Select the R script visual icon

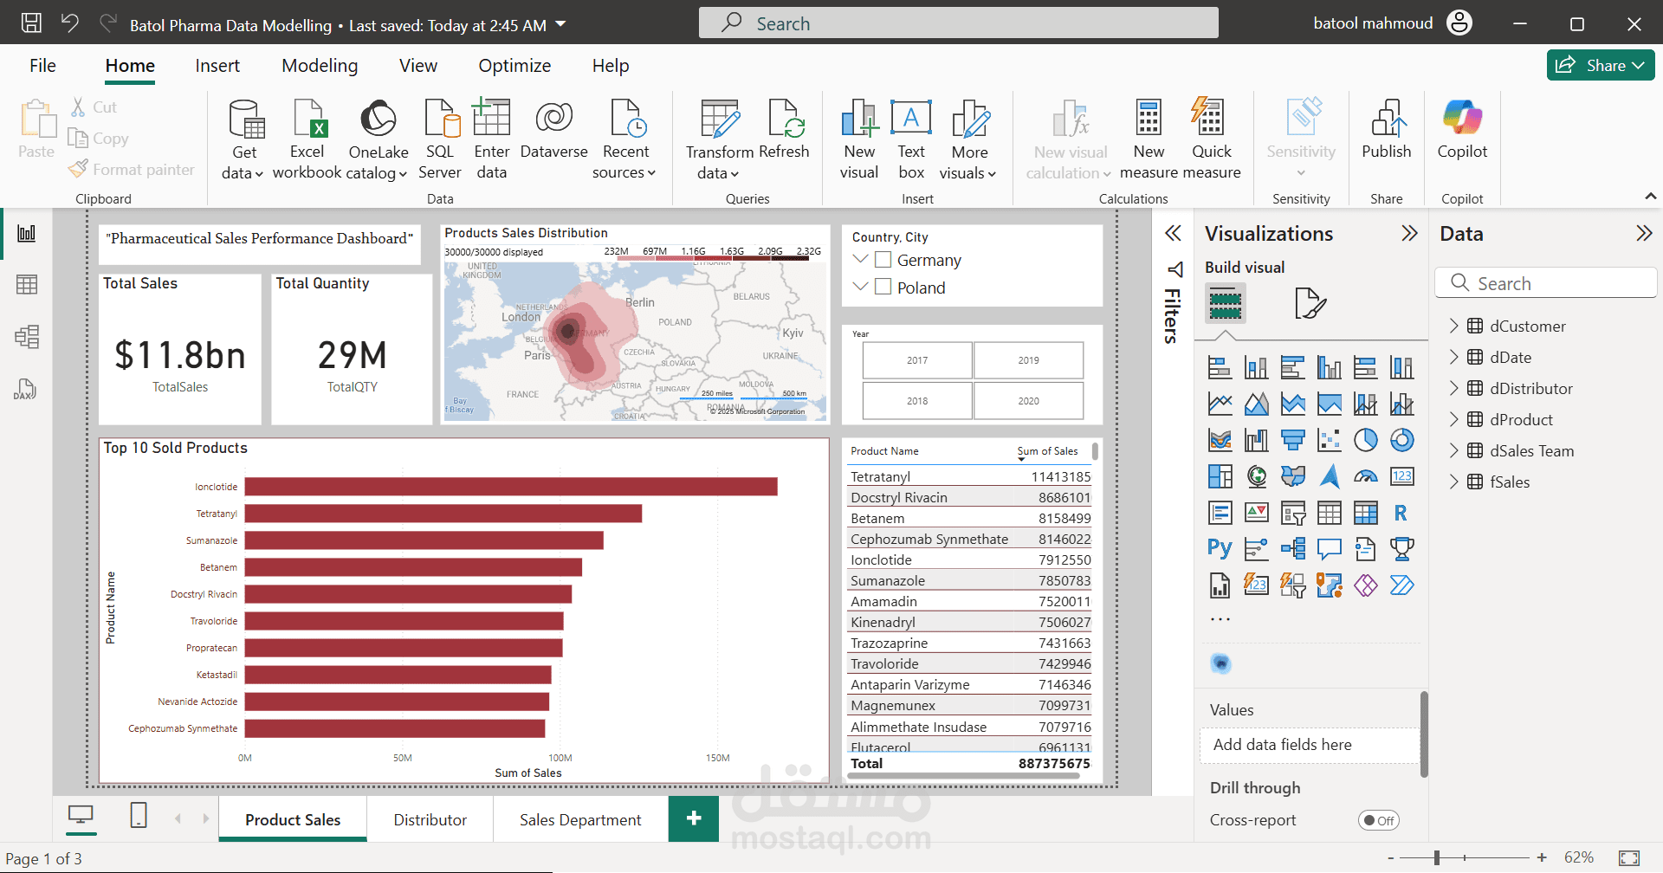(1401, 513)
